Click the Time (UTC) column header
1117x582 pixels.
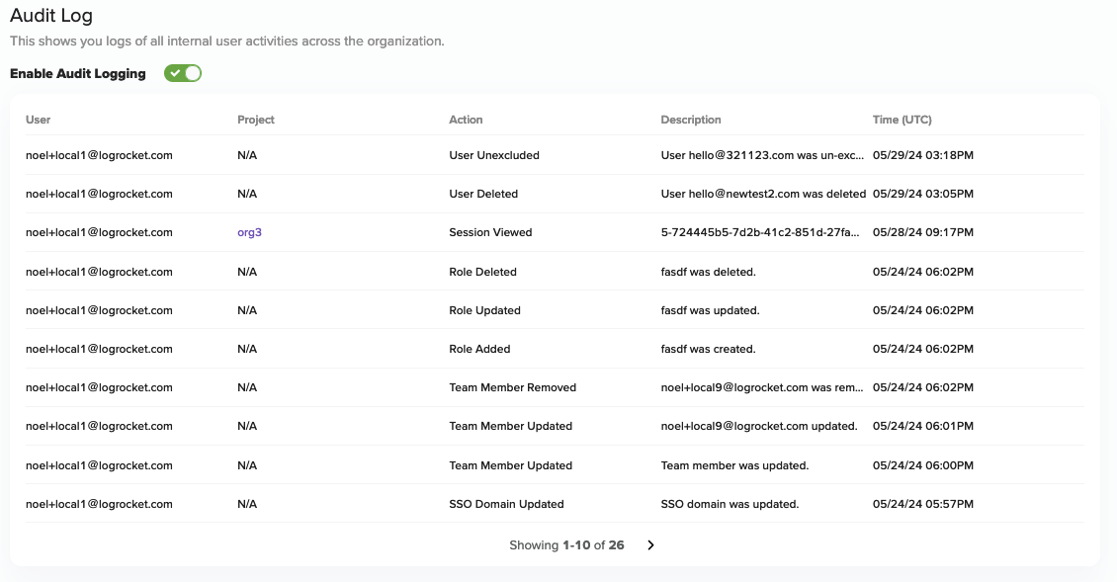(902, 120)
